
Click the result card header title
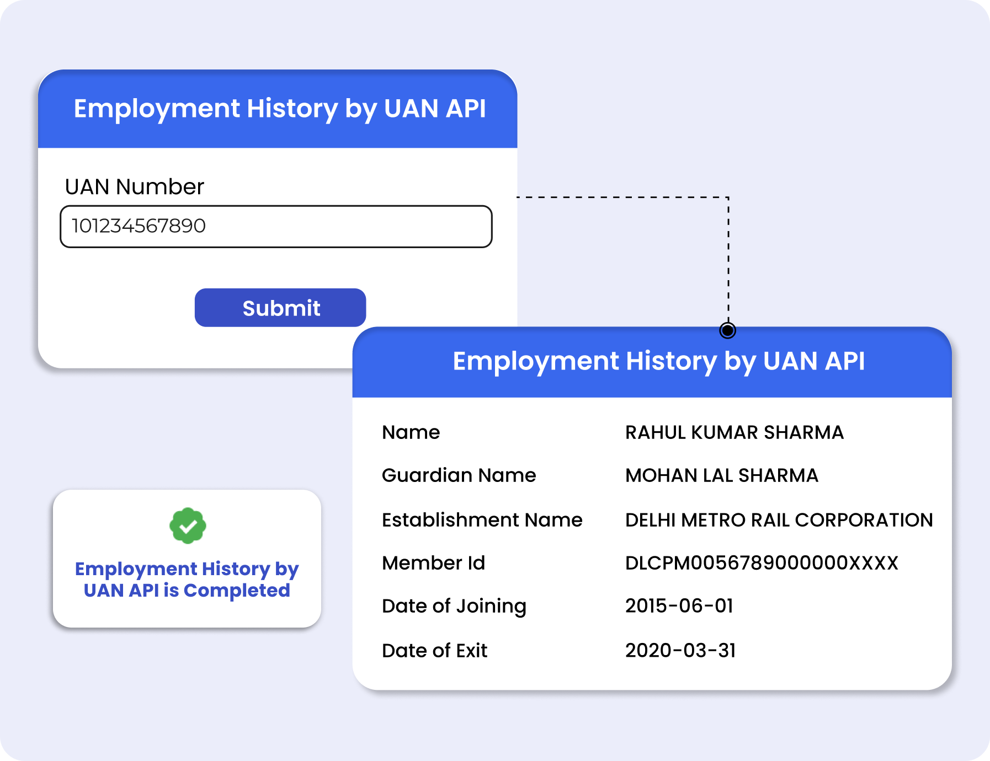click(x=658, y=362)
